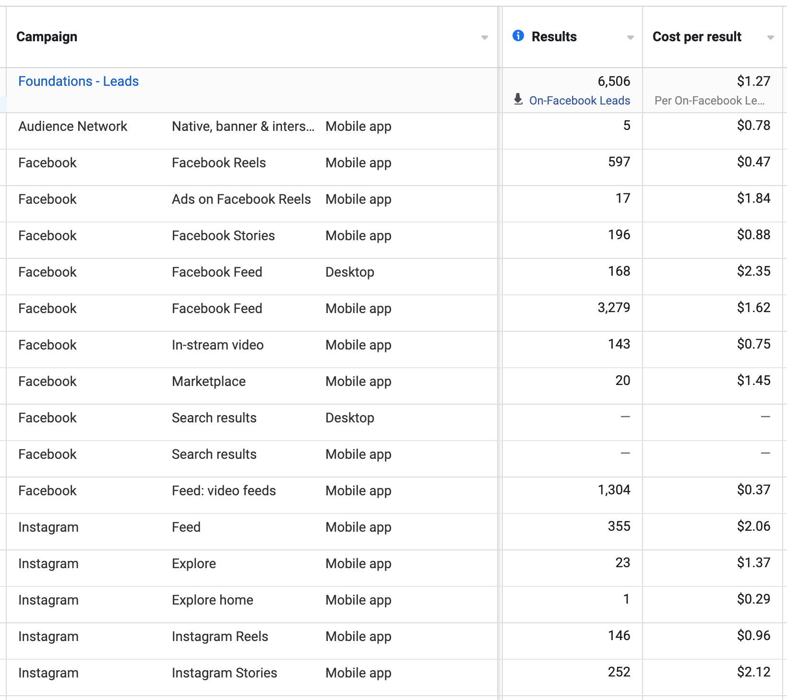
Task: Sort by the Campaign column header
Action: [47, 37]
